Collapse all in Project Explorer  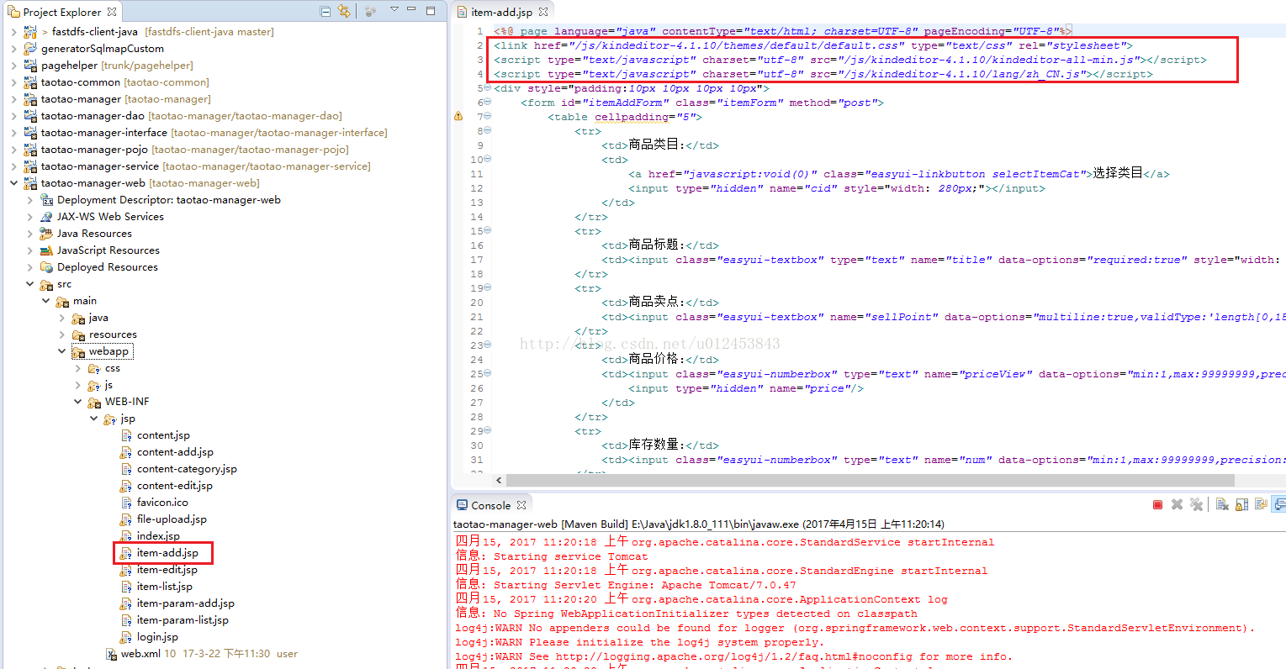coord(325,11)
